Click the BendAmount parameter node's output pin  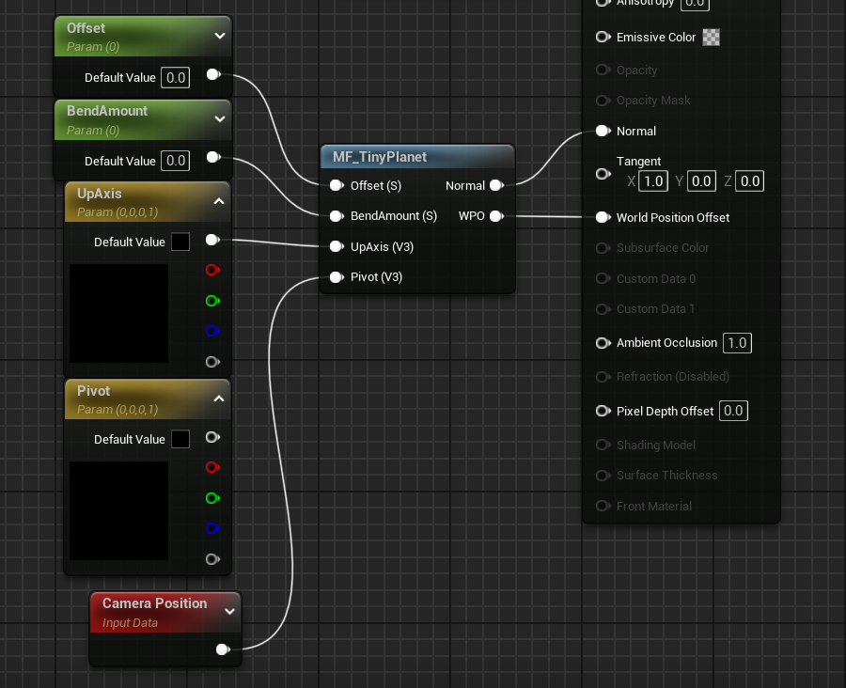[x=213, y=157]
